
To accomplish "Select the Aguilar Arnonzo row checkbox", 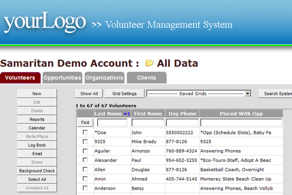I will point(85,151).
